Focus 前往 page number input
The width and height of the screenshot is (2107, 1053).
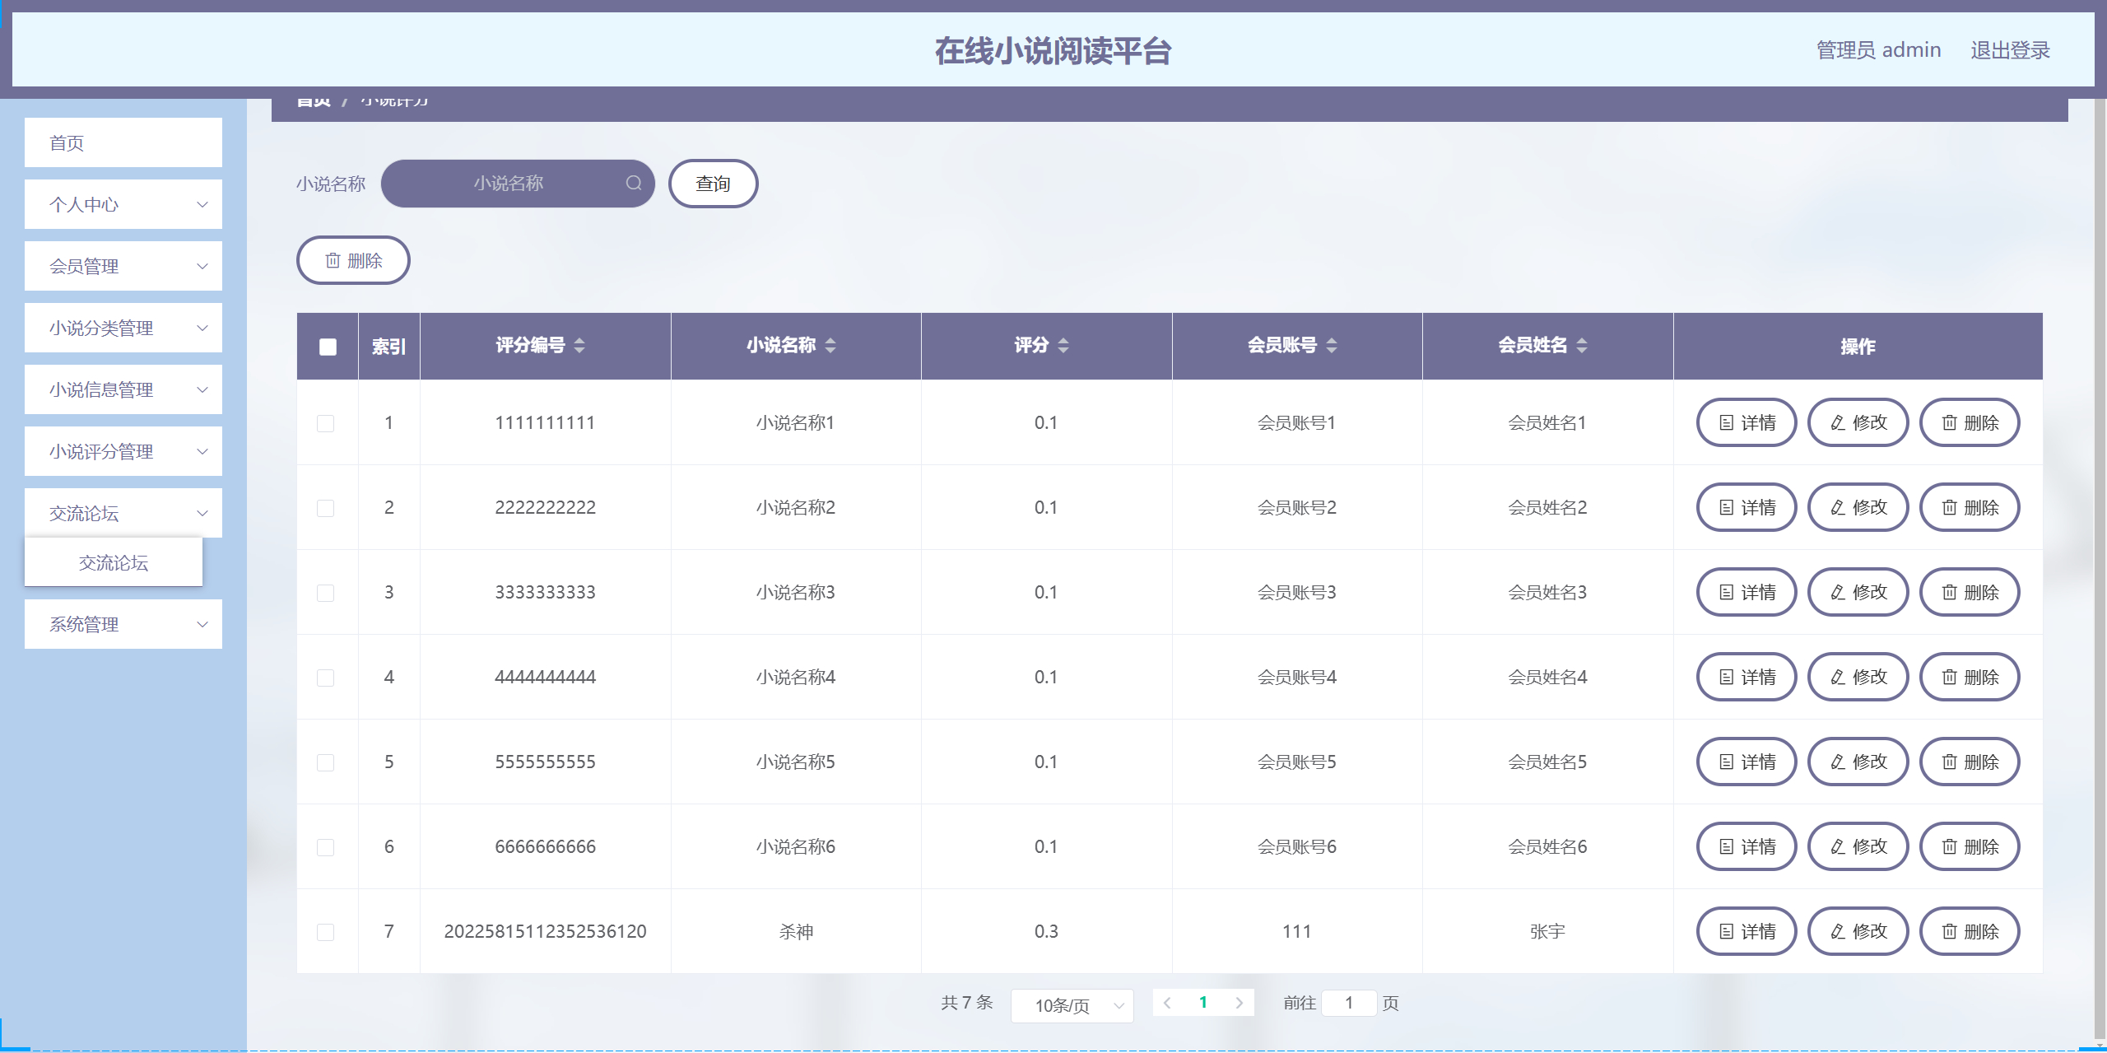[1349, 1002]
